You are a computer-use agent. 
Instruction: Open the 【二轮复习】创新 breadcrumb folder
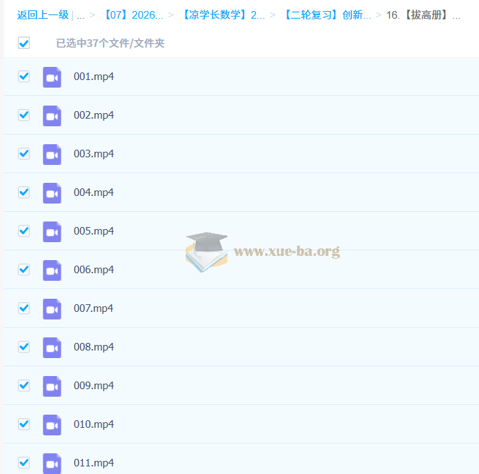coord(326,15)
